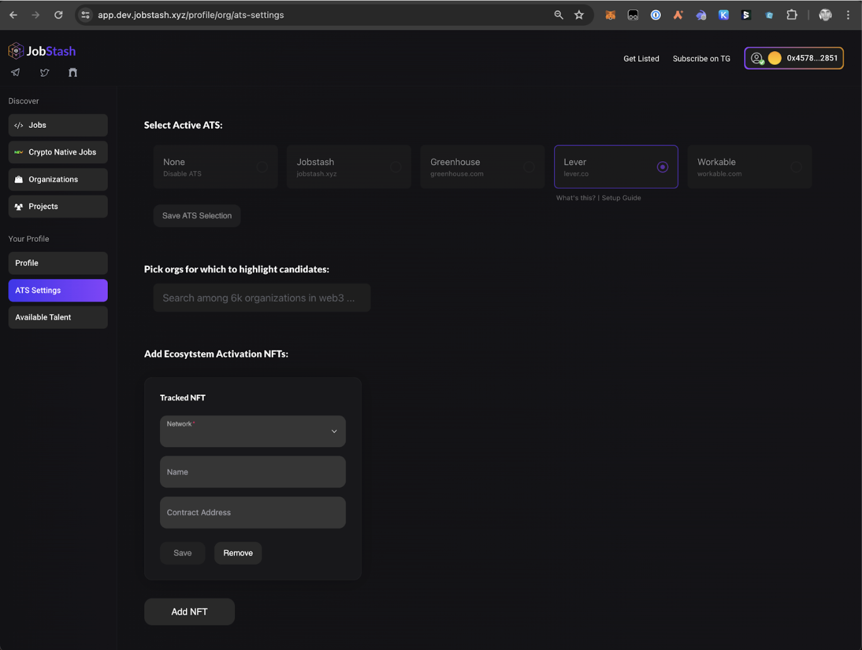Select ATS Settings in the sidebar
This screenshot has width=862, height=650.
(x=58, y=290)
